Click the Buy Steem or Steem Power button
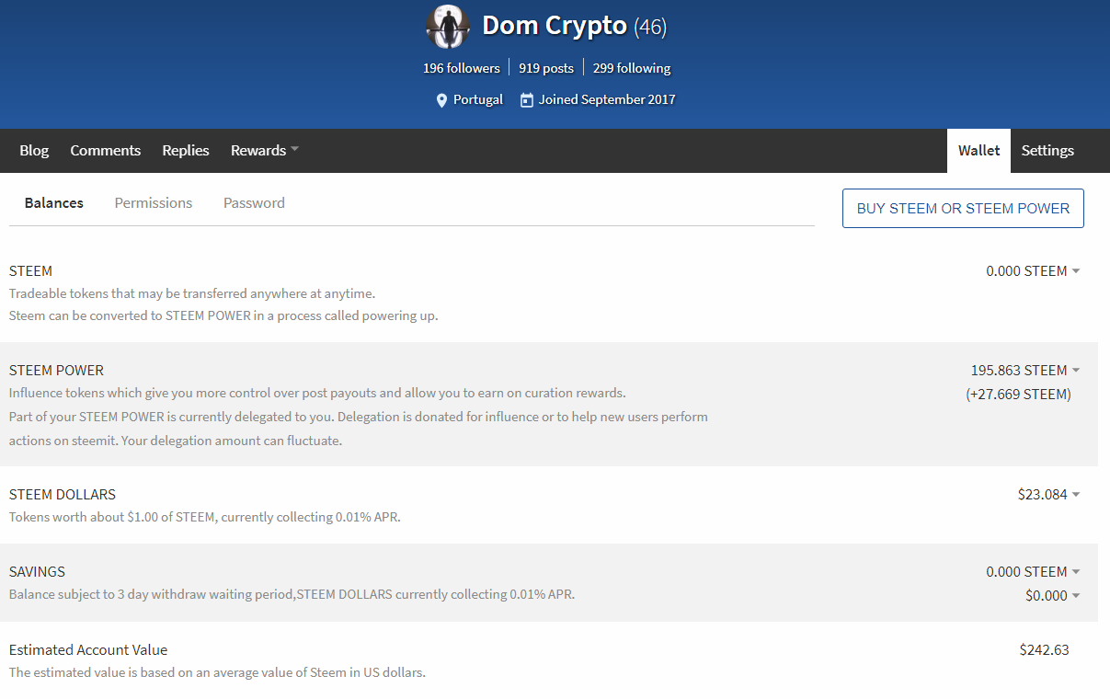 click(963, 209)
